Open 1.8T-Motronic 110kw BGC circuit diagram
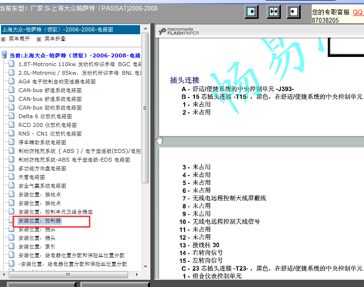The height and width of the screenshot is (287, 364). coord(80,64)
